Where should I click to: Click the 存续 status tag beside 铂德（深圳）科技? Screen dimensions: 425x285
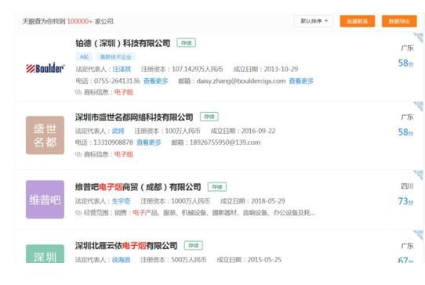click(186, 43)
